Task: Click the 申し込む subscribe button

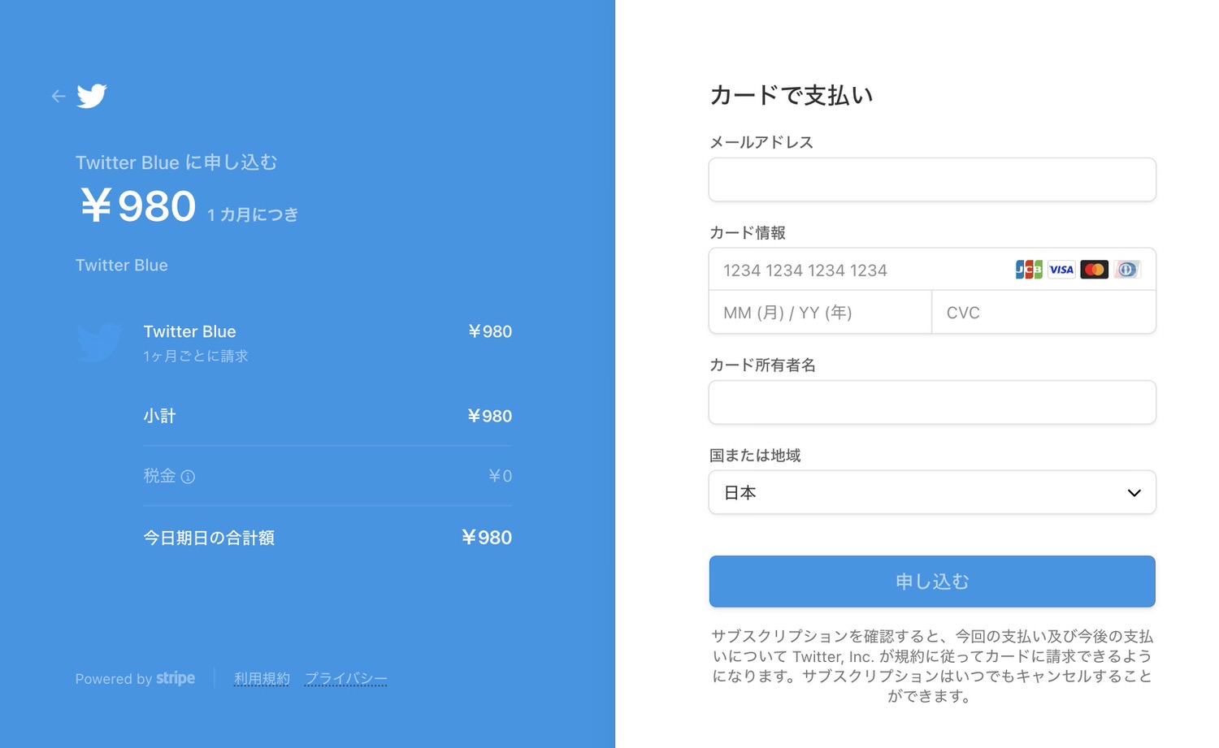Action: (932, 582)
